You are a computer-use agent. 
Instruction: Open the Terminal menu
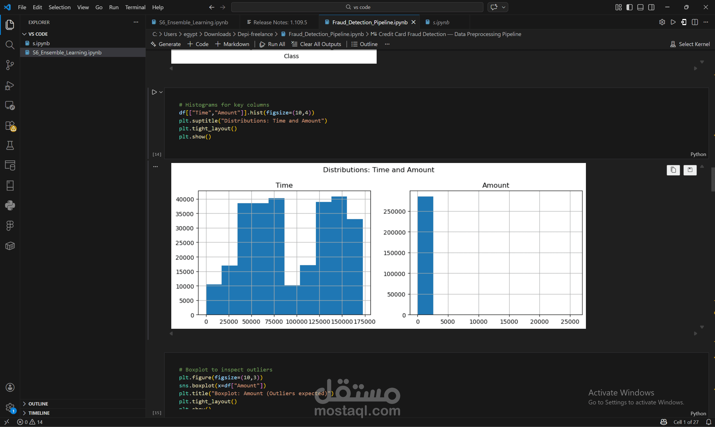coord(135,7)
